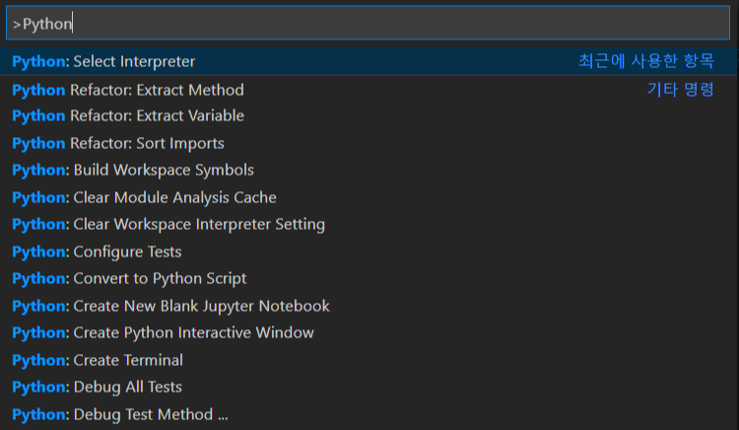Start Python: Debug All Tests
This screenshot has width=739, height=430.
click(97, 387)
